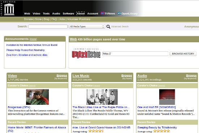Click the OpenLibrary logo icon
The image size is (199, 133).
[x=119, y=13]
